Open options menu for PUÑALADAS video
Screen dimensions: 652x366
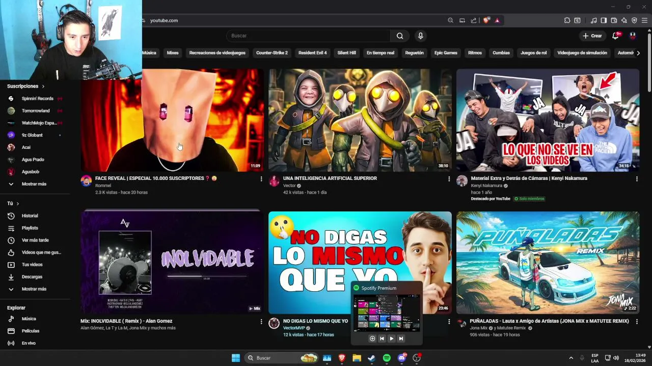pyautogui.click(x=637, y=322)
